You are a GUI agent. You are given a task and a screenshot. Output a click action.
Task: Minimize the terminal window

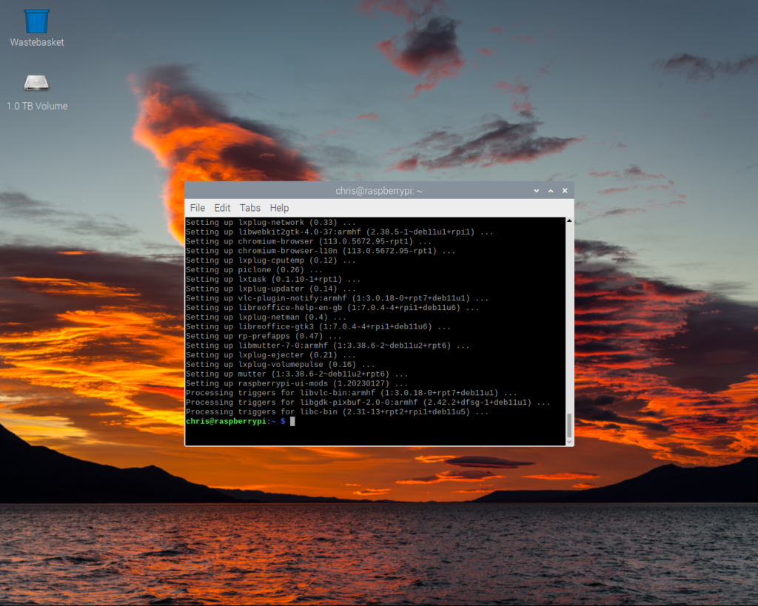[536, 191]
